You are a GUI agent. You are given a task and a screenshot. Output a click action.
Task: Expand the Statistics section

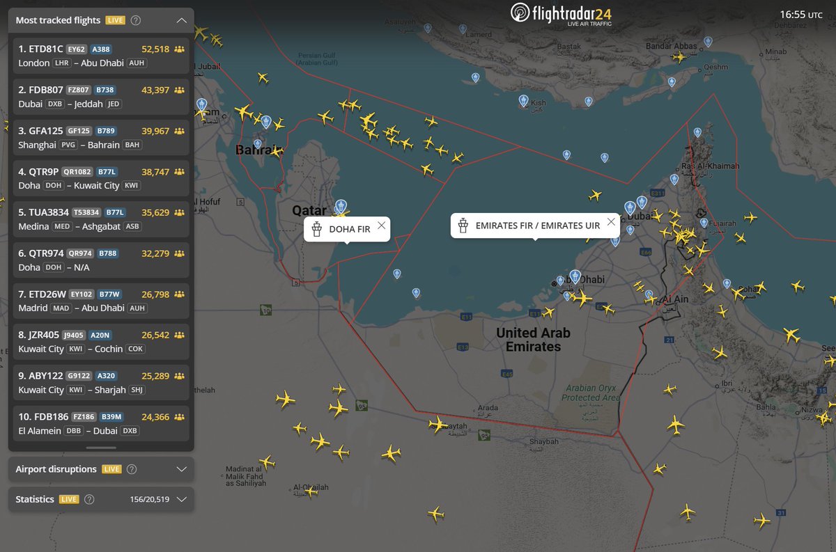point(181,499)
